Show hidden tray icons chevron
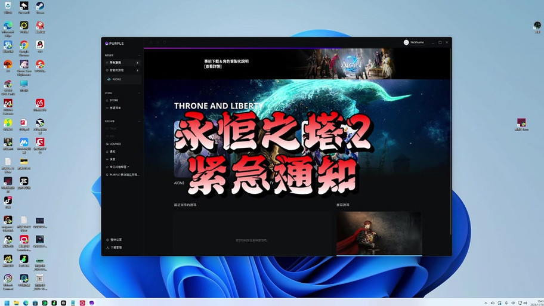This screenshot has width=544, height=306. pos(486,303)
